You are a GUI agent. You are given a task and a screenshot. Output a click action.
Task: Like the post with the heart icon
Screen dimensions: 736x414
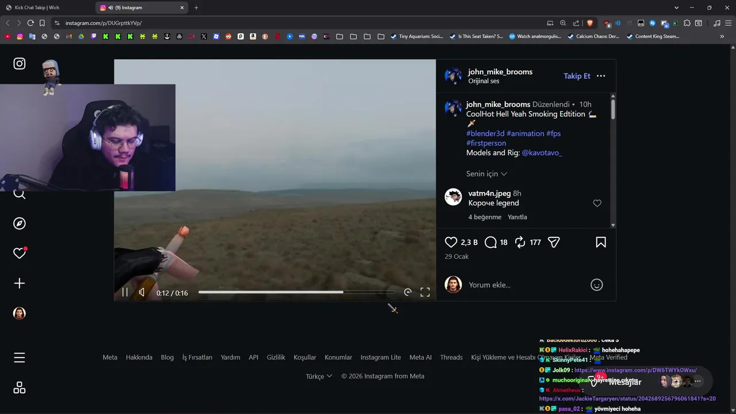coord(451,243)
